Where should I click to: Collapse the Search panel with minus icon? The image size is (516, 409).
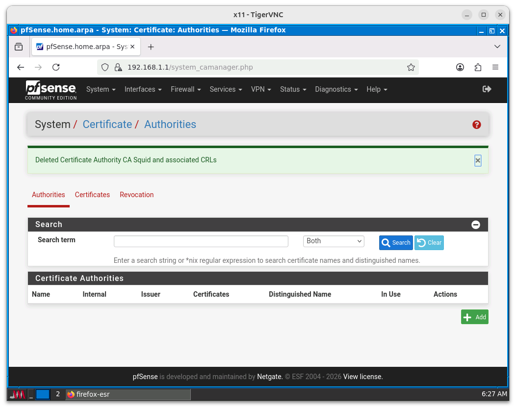(475, 225)
